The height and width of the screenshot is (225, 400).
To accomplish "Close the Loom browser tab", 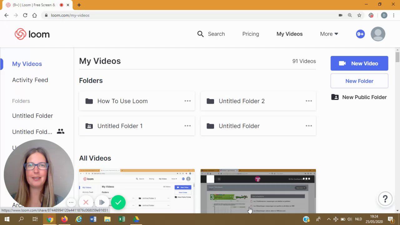I will click(x=68, y=5).
